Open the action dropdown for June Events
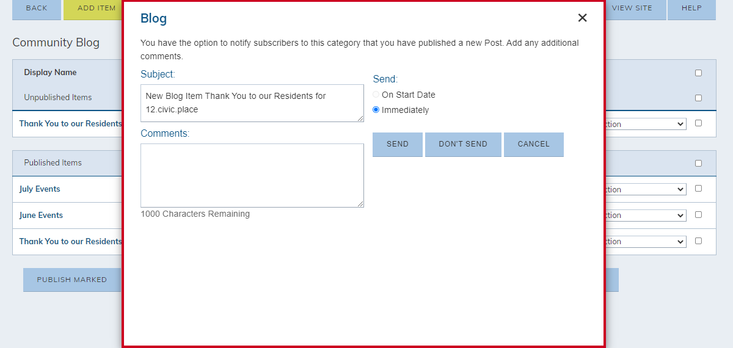733x348 pixels. tap(645, 216)
